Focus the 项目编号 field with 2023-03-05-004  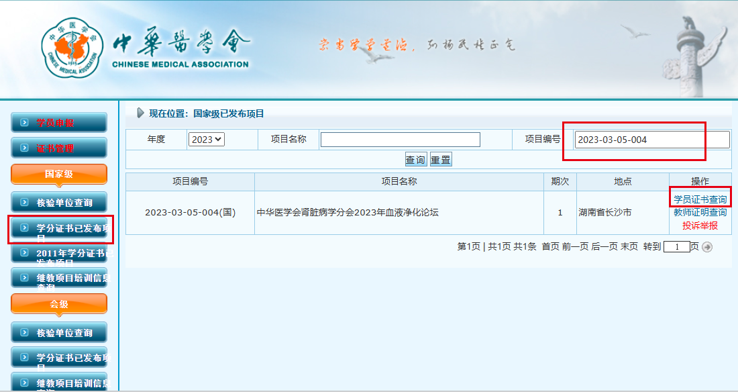652,140
